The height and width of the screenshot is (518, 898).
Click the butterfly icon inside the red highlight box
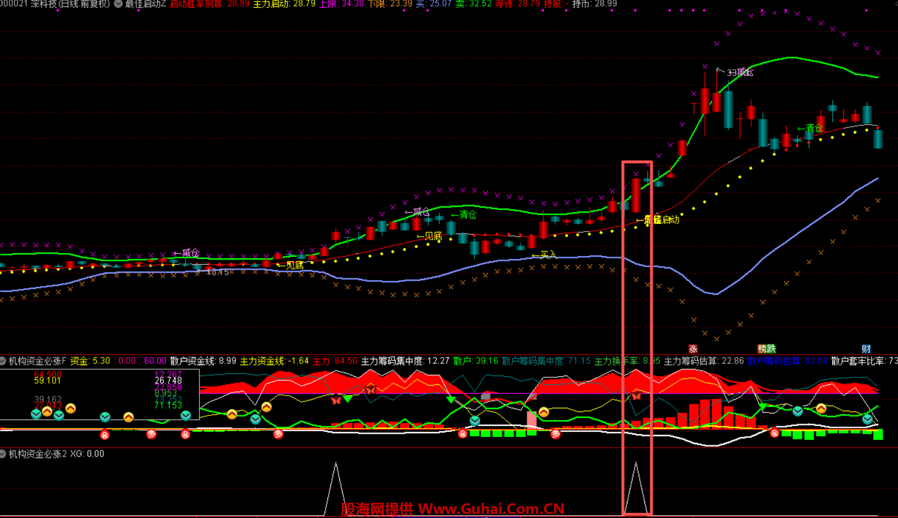636,396
